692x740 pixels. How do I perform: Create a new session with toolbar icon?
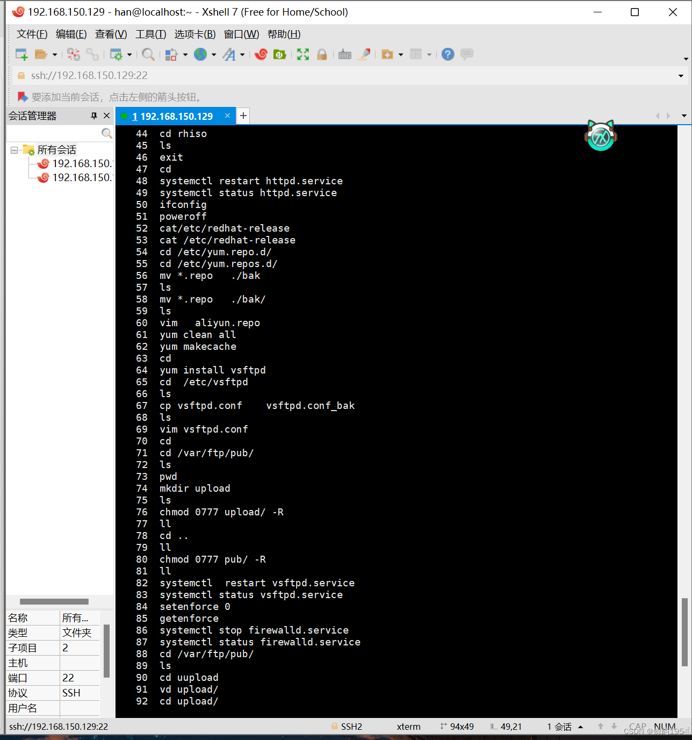click(x=21, y=54)
